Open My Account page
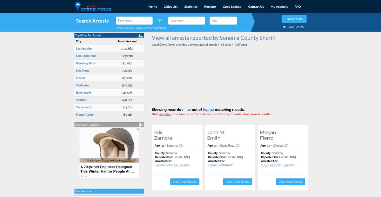381x197 pixels. [279, 7]
